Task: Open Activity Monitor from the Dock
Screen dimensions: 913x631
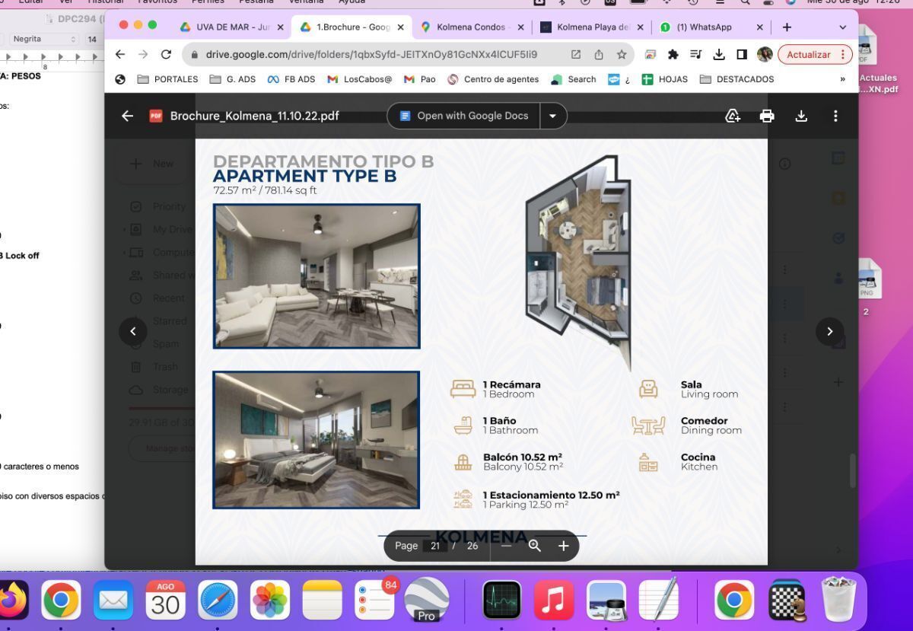Action: tap(502, 601)
